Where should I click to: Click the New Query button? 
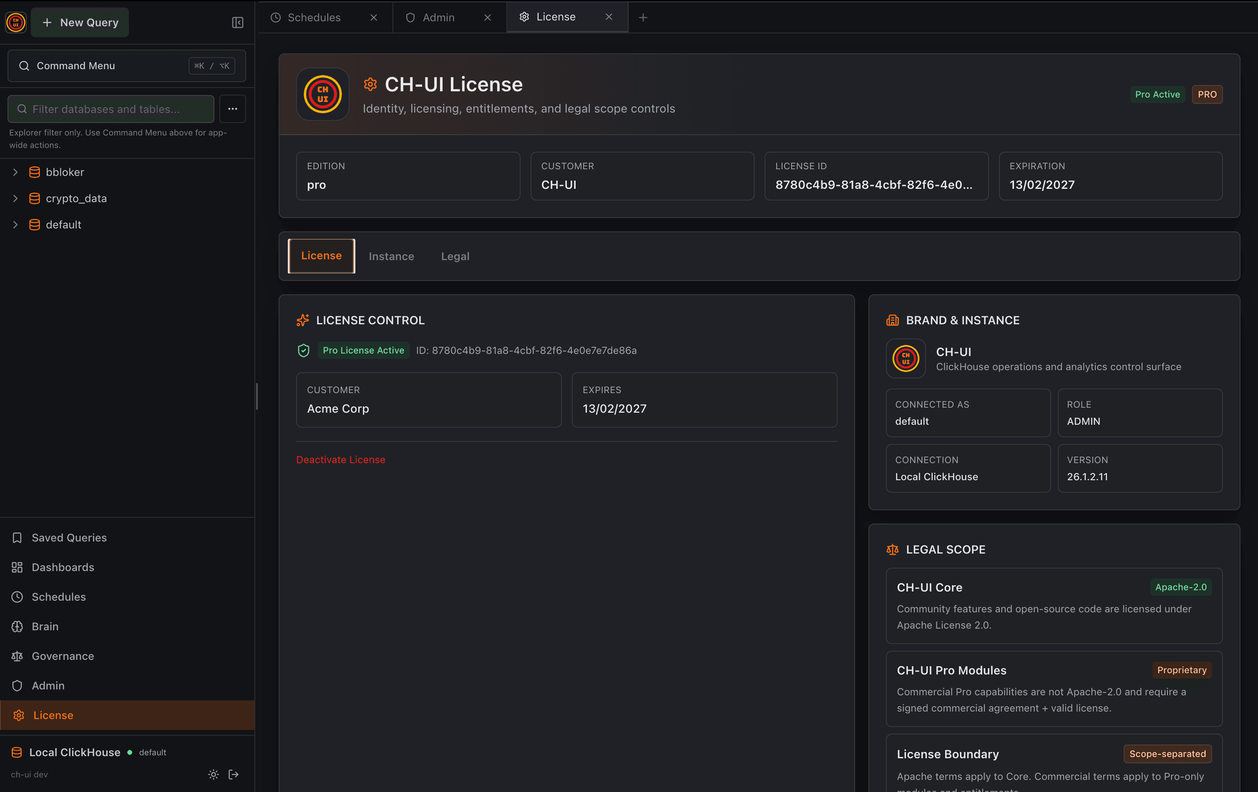tap(79, 22)
